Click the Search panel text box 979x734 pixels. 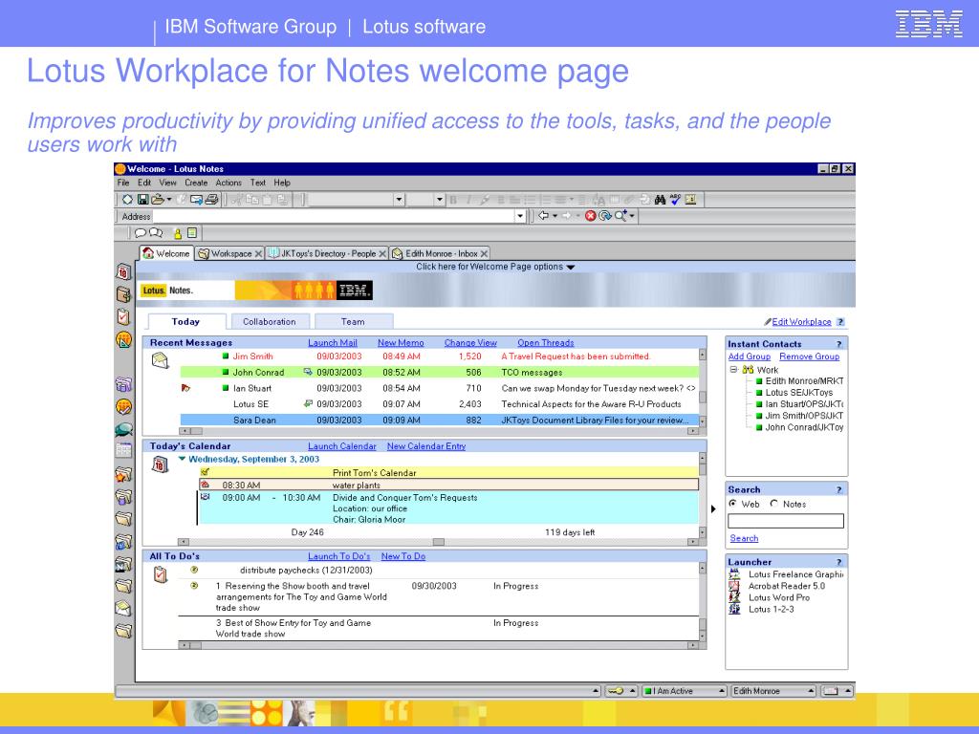click(786, 521)
